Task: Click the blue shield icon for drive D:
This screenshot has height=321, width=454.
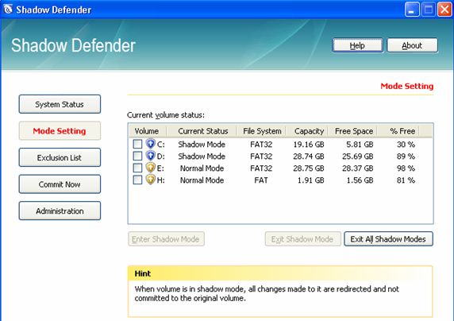Action: 150,156
